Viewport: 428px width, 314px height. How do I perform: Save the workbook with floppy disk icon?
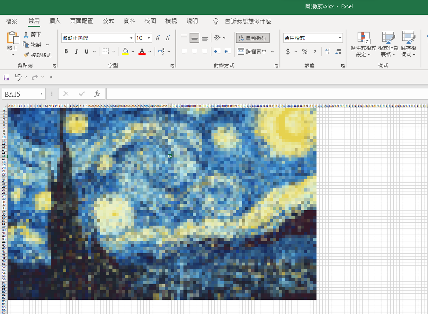pos(6,77)
